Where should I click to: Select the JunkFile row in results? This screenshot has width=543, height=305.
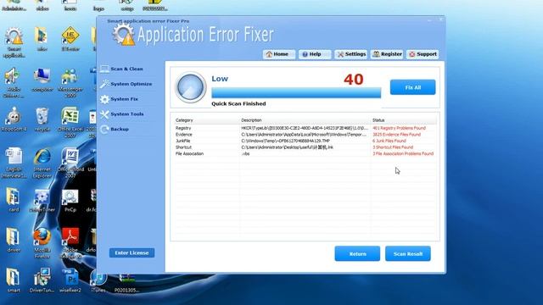pyautogui.click(x=305, y=141)
